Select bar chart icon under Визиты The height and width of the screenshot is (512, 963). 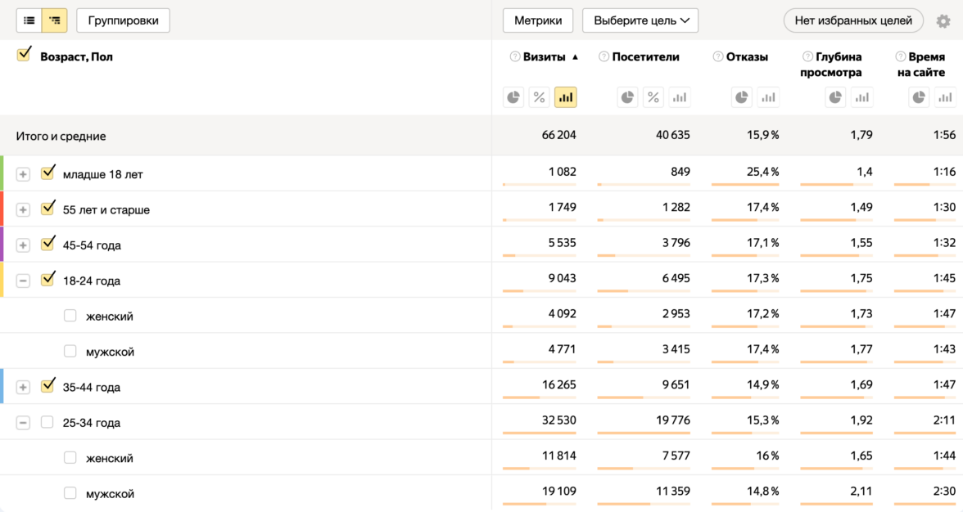[x=565, y=97]
